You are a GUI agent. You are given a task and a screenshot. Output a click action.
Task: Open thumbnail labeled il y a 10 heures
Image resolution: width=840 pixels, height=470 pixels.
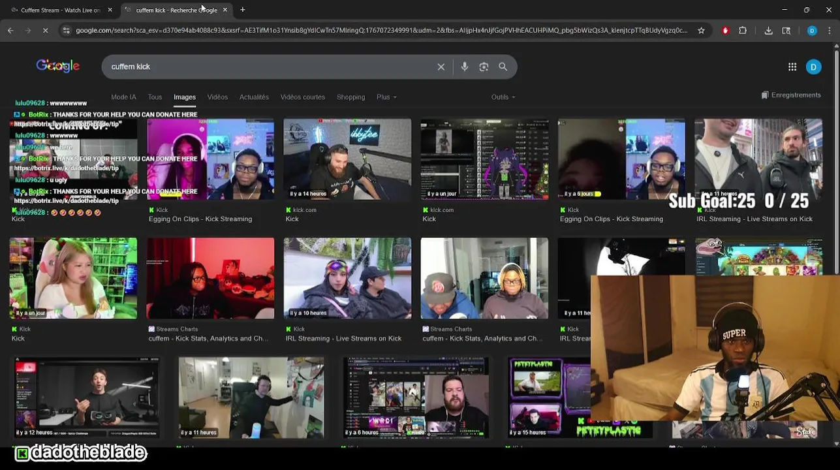coord(347,278)
